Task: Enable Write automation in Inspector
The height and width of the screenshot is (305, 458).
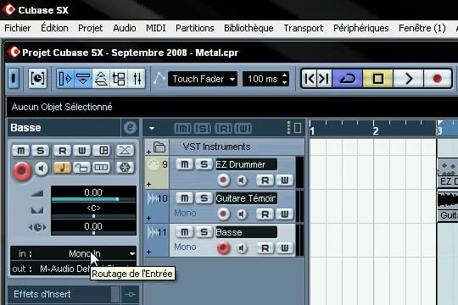Action: pyautogui.click(x=81, y=151)
